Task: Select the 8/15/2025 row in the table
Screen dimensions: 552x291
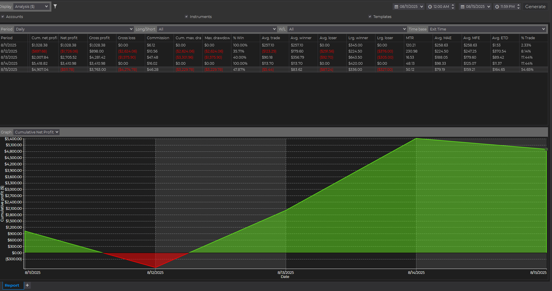Action: click(274, 69)
